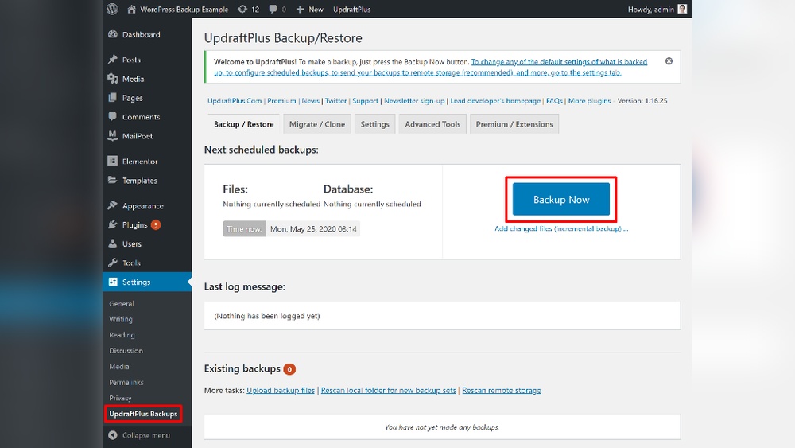Click the Tools wrench icon
The height and width of the screenshot is (448, 795).
113,263
